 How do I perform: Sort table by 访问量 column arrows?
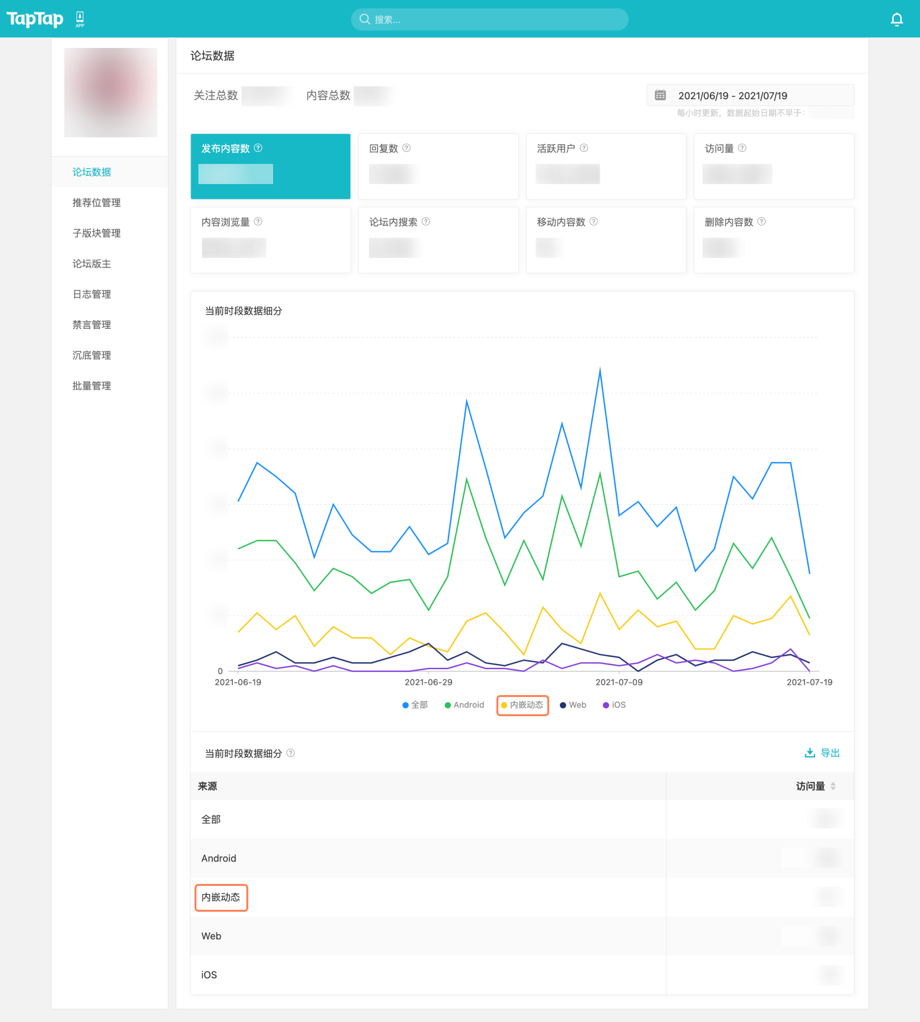(x=832, y=786)
